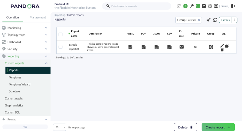The height and width of the screenshot is (133, 242).
Task: Remove the Firewalls group filter
Action: (199, 20)
